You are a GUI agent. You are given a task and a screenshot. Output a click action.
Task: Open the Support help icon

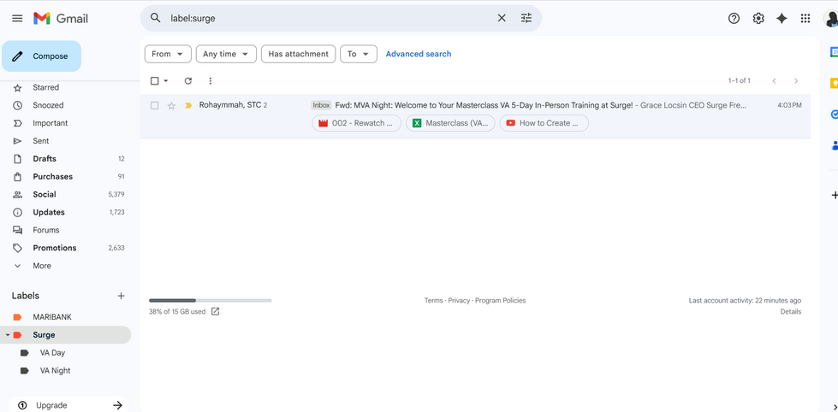click(x=734, y=18)
